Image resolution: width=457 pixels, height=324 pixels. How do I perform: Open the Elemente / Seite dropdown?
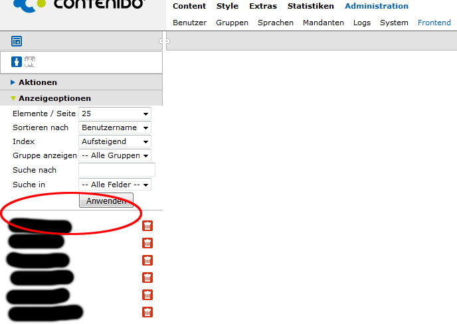(114, 114)
